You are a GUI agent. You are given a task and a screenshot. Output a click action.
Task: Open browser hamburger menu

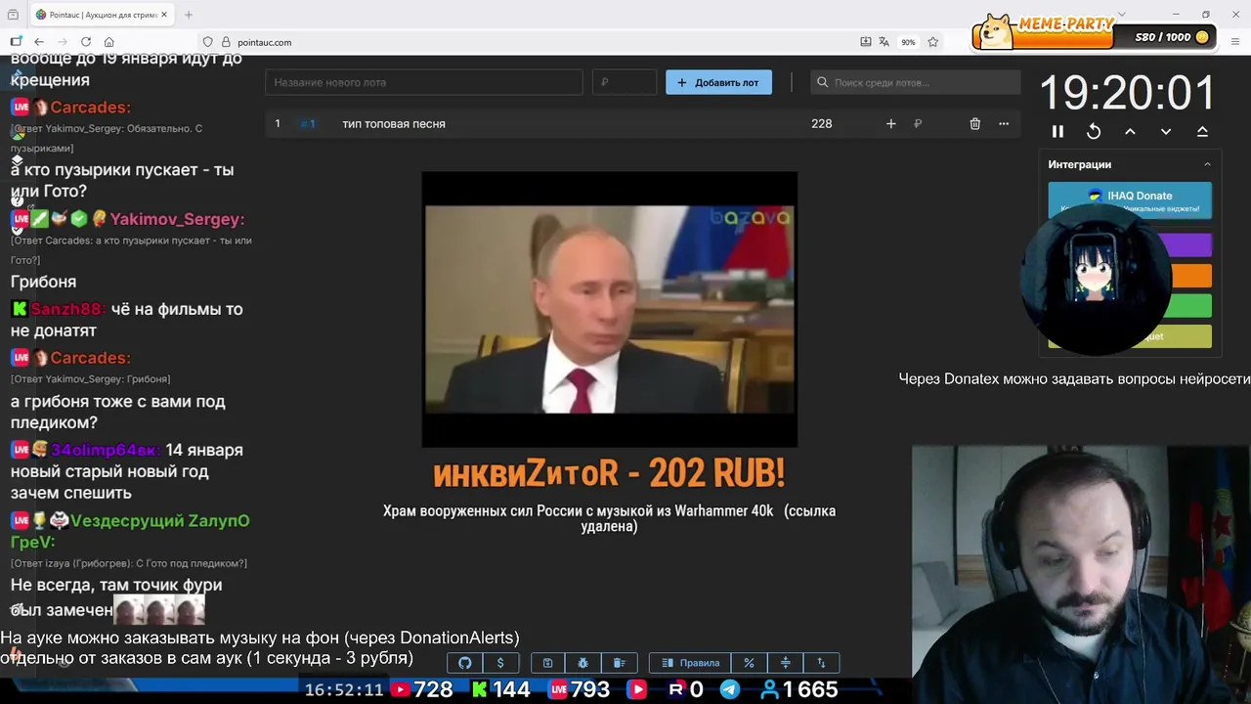pyautogui.click(x=1236, y=42)
